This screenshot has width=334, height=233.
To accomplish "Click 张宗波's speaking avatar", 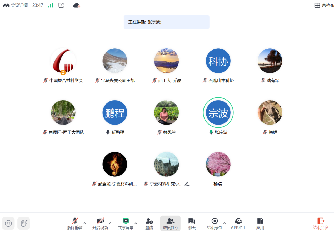I will pyautogui.click(x=218, y=112).
